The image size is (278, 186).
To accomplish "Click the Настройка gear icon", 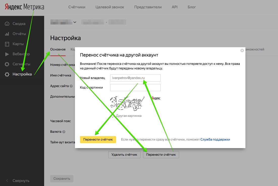I will pos(7,74).
